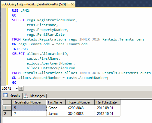Image resolution: width=152 pixels, height=123 pixels.
Task: Click the PropertyNumber column header
Action: (x=80, y=102)
